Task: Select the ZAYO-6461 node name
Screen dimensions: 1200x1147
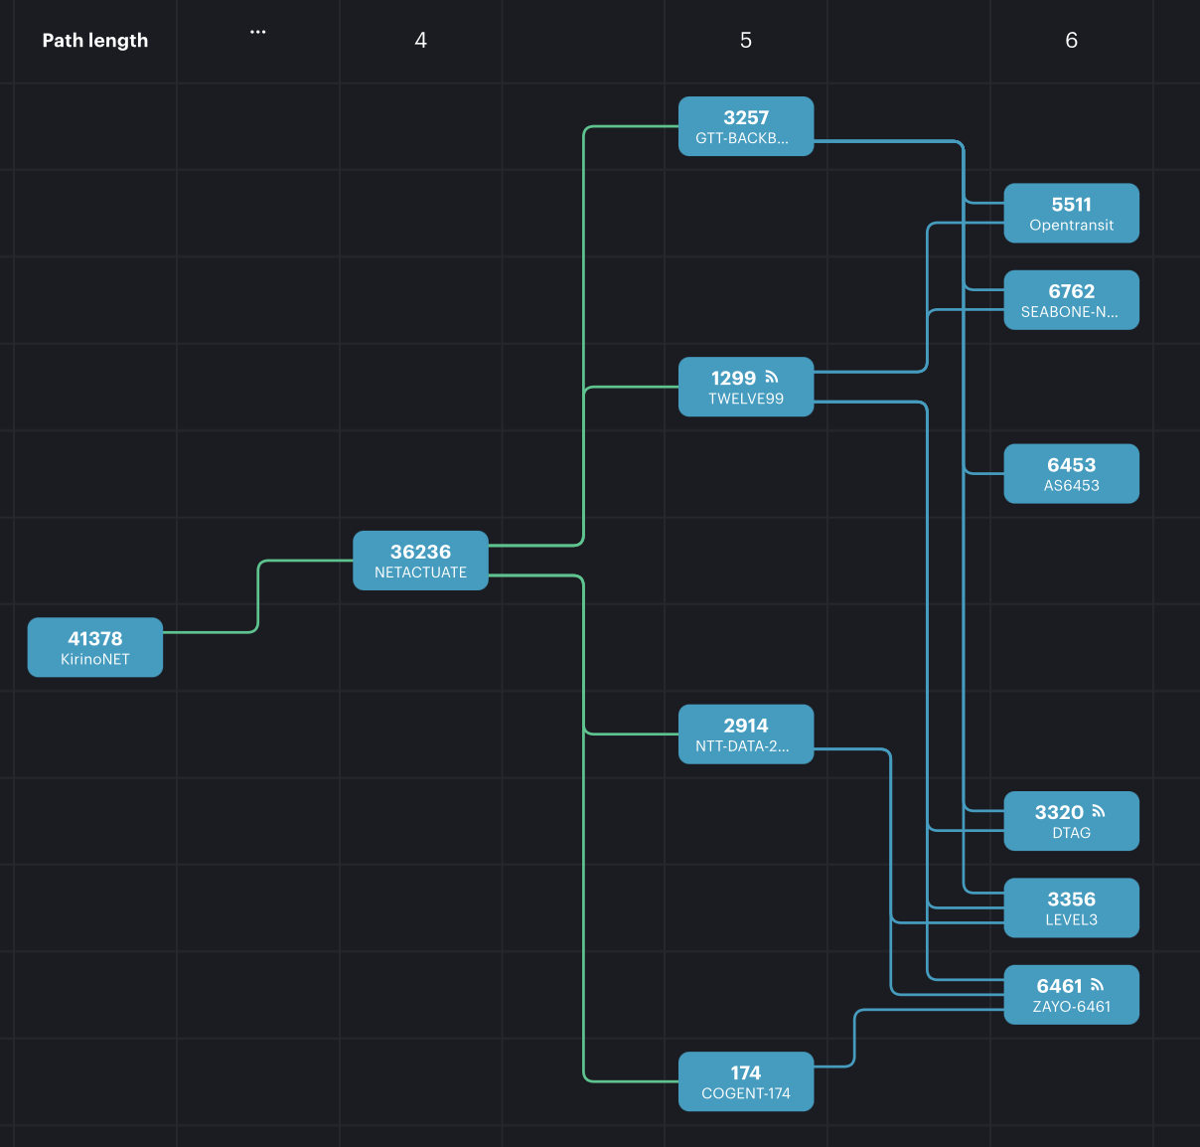Action: (x=1071, y=1007)
